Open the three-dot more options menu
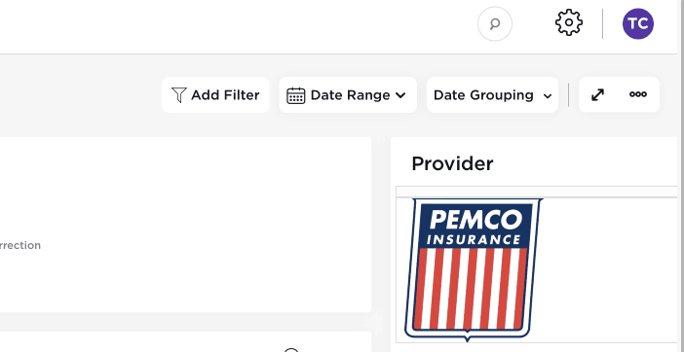 click(x=638, y=94)
